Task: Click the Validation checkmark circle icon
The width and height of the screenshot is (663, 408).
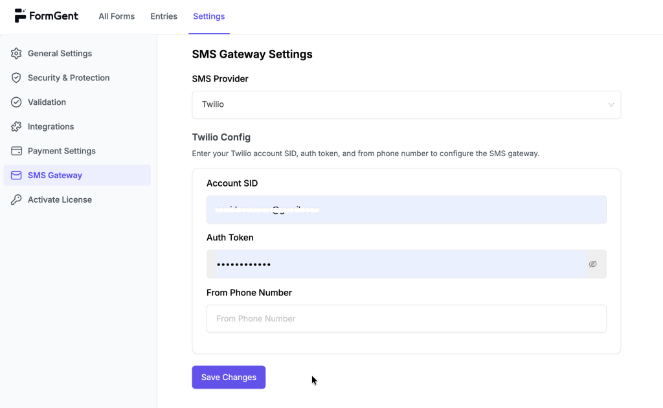Action: (16, 102)
